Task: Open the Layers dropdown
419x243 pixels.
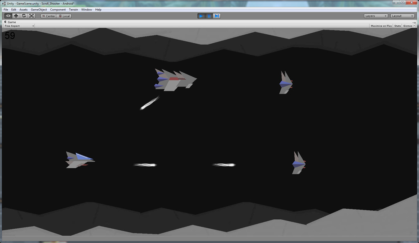Action: tap(376, 16)
